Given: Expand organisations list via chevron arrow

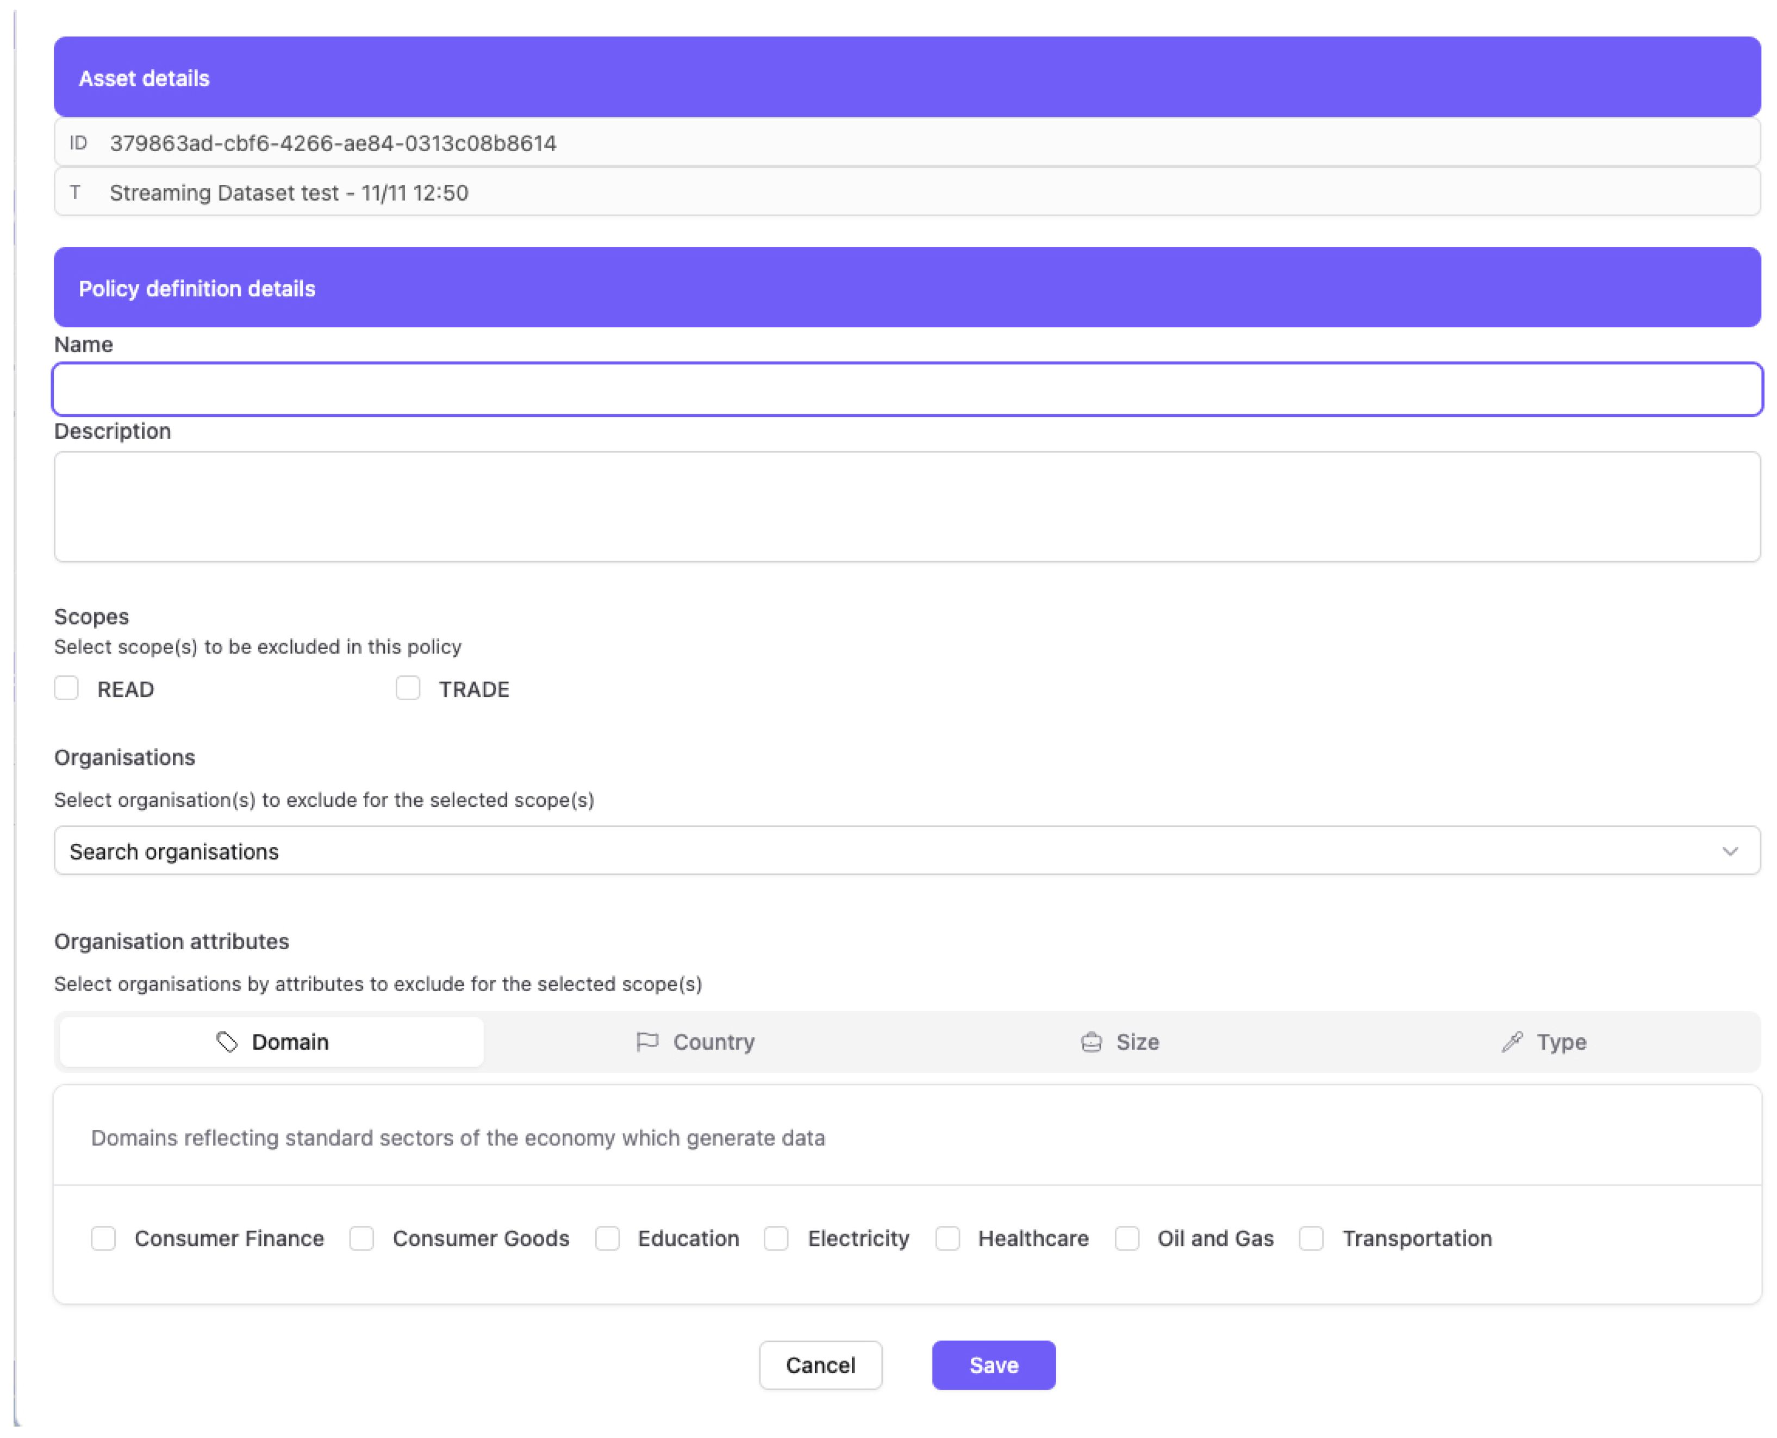Looking at the screenshot, I should (x=1730, y=851).
